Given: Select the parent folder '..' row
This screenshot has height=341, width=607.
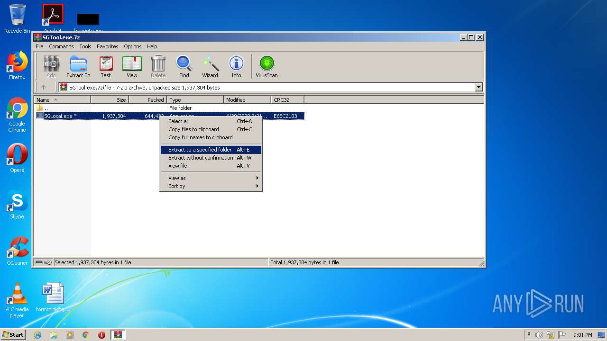Looking at the screenshot, I should click(x=169, y=108).
